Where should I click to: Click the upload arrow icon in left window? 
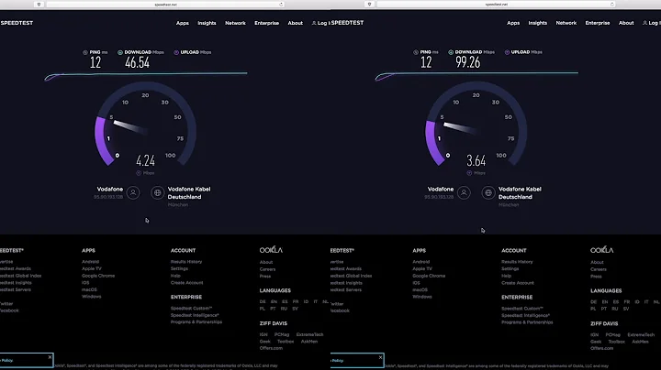[176, 52]
